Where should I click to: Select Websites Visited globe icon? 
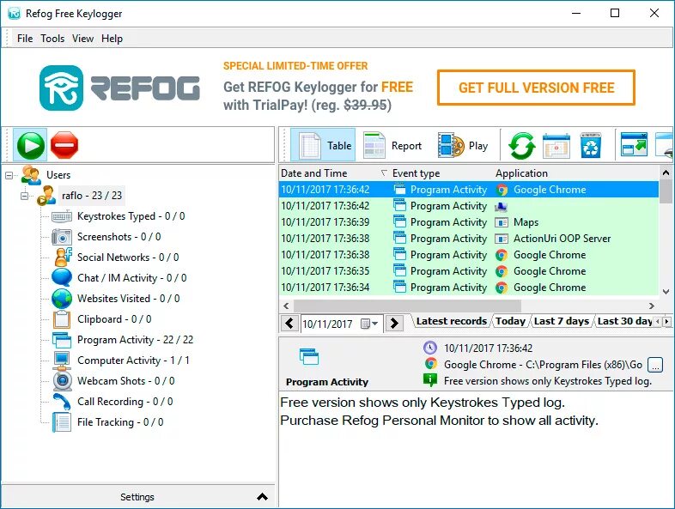pyautogui.click(x=62, y=298)
